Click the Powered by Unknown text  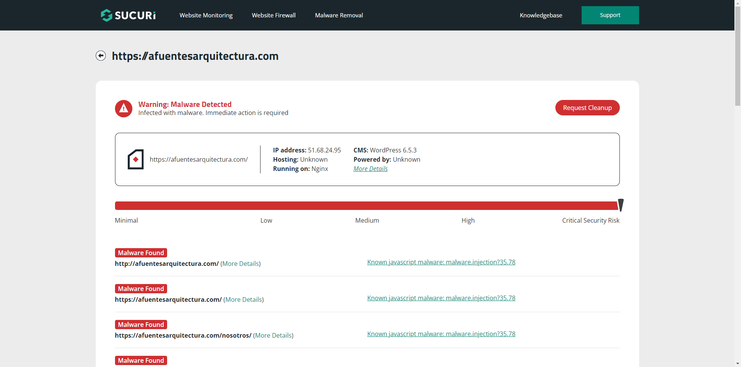tap(387, 159)
